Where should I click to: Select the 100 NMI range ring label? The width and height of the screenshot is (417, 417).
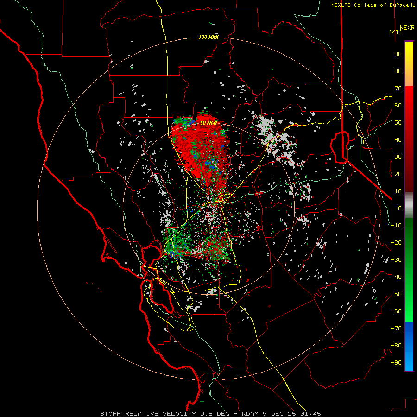tap(209, 37)
